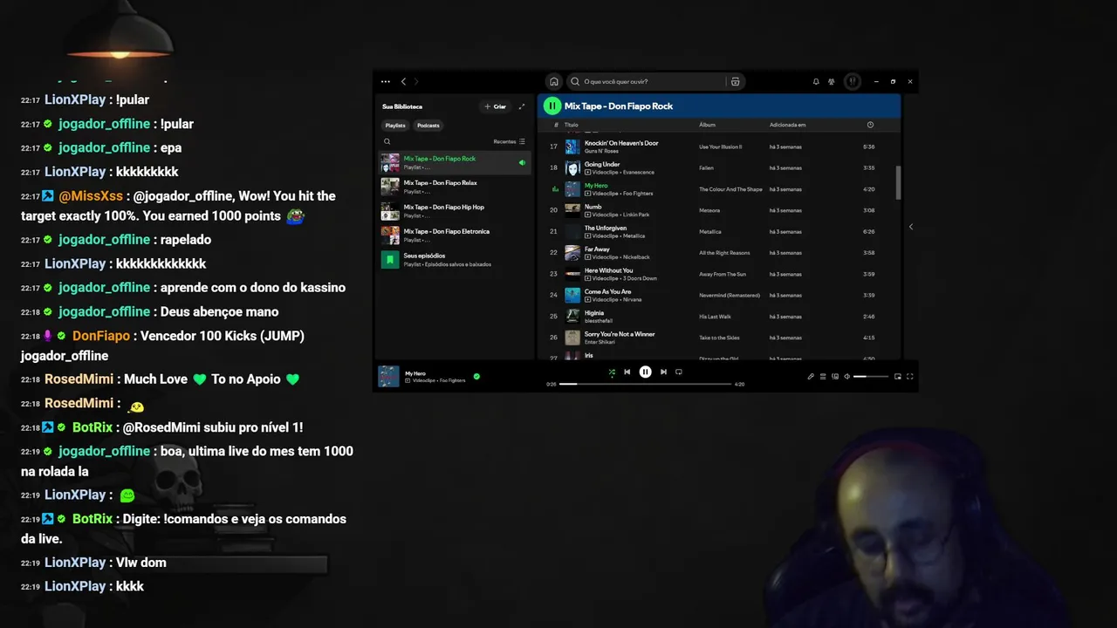Open the Recentes sort dropdown
Image resolution: width=1117 pixels, height=628 pixels.
[x=510, y=141]
